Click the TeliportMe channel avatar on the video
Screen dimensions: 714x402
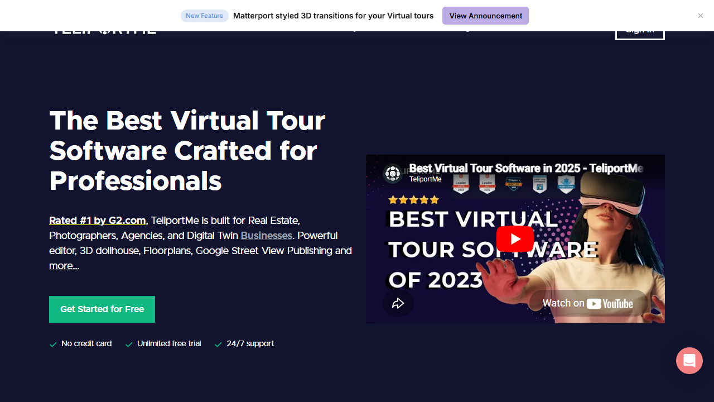[x=393, y=174]
